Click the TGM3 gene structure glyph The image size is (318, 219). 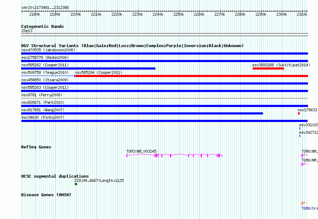tap(175, 155)
